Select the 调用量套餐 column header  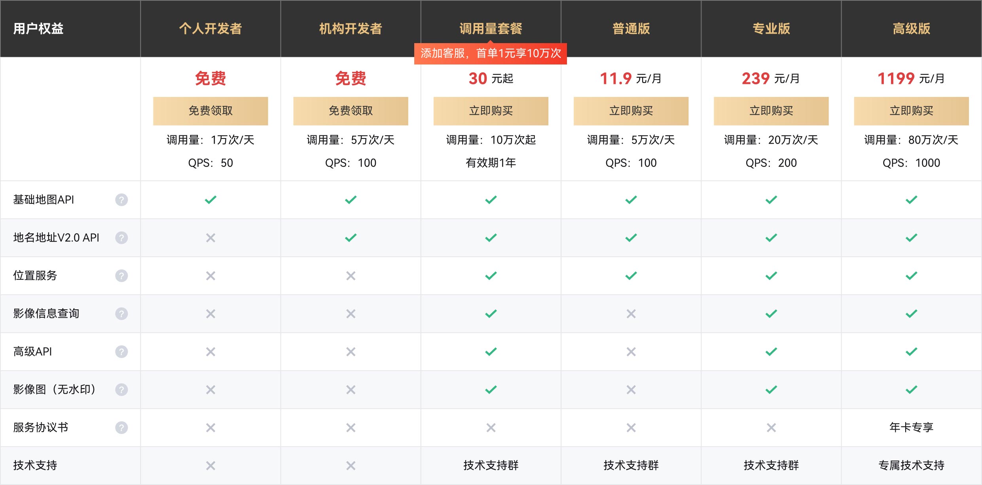(x=491, y=28)
